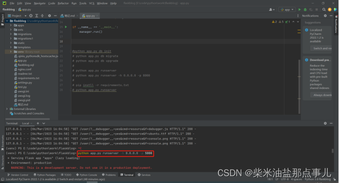Image resolution: width=339 pixels, height=183 pixels.
Task: Open Terminal panel gear settings
Action: (x=325, y=123)
